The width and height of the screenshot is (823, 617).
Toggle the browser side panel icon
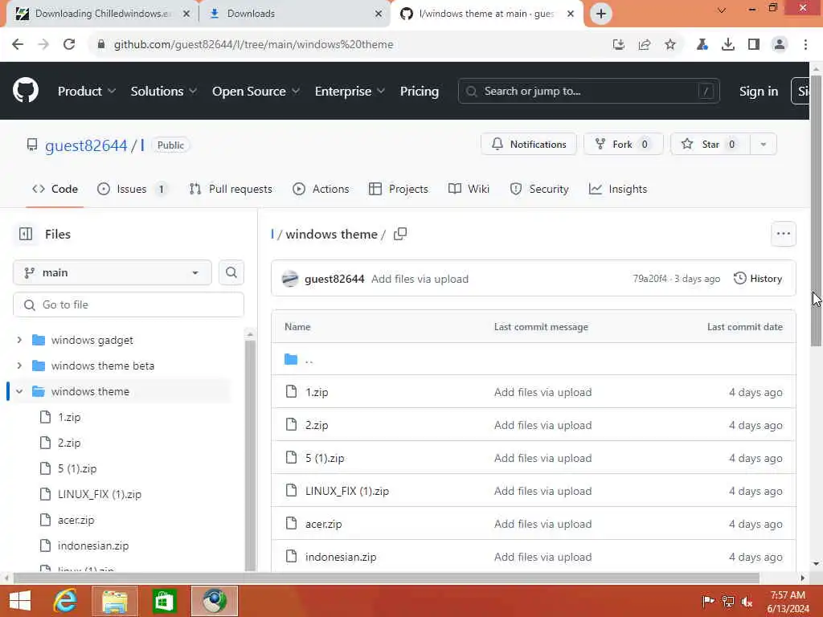coord(754,45)
